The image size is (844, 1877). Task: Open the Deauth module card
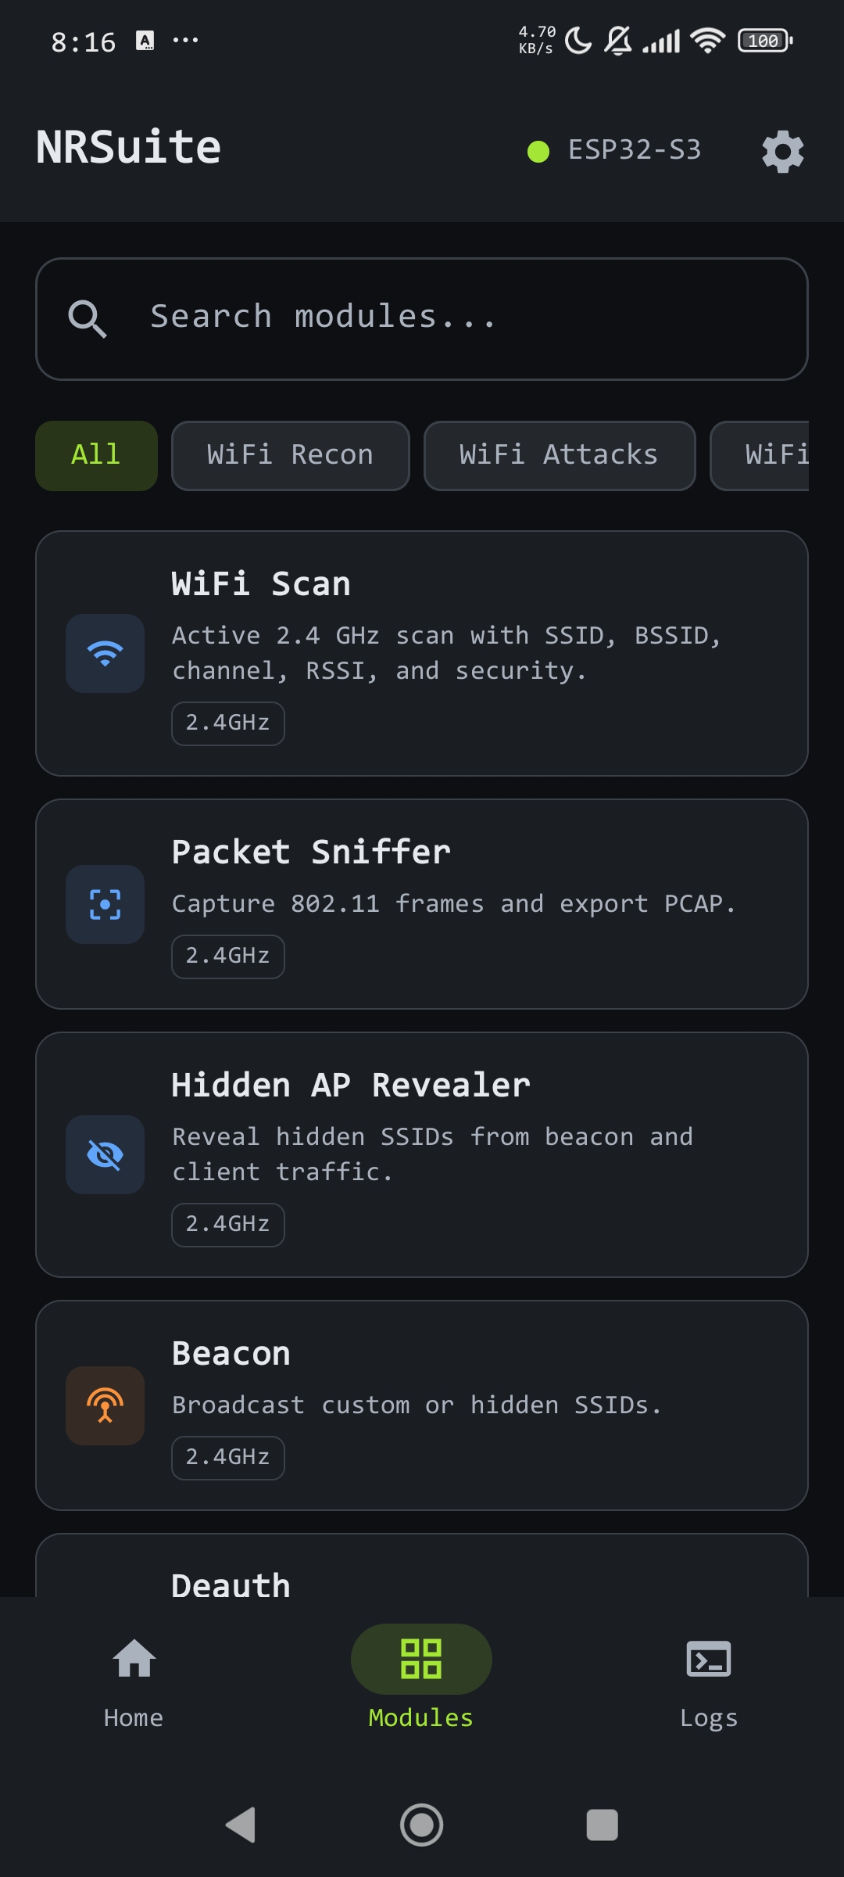[x=422, y=1565]
